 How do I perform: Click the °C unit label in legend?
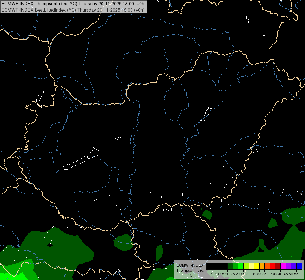(190, 275)
